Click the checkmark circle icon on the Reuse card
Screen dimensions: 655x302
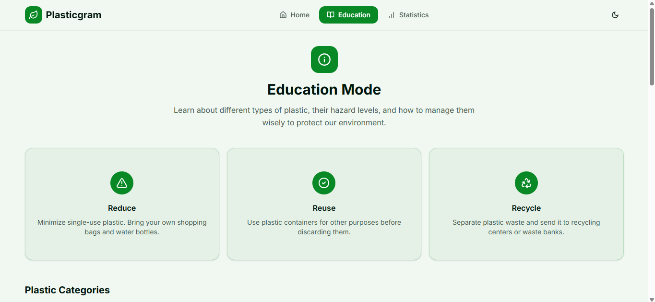[324, 183]
